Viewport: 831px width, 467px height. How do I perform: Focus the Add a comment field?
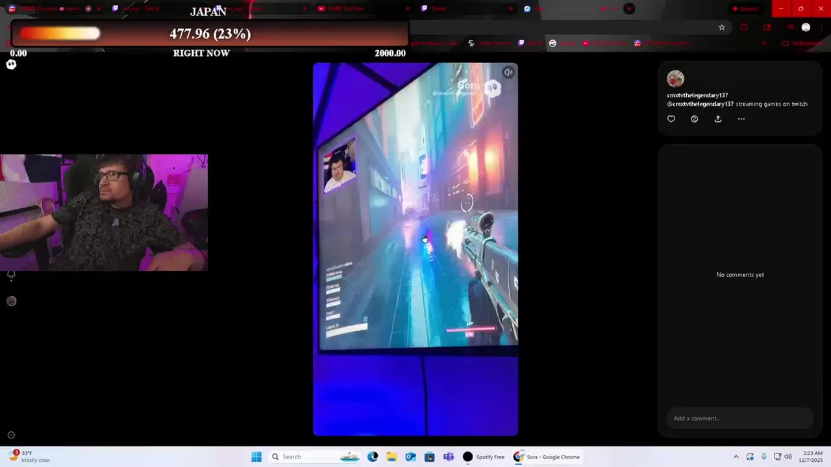point(739,418)
